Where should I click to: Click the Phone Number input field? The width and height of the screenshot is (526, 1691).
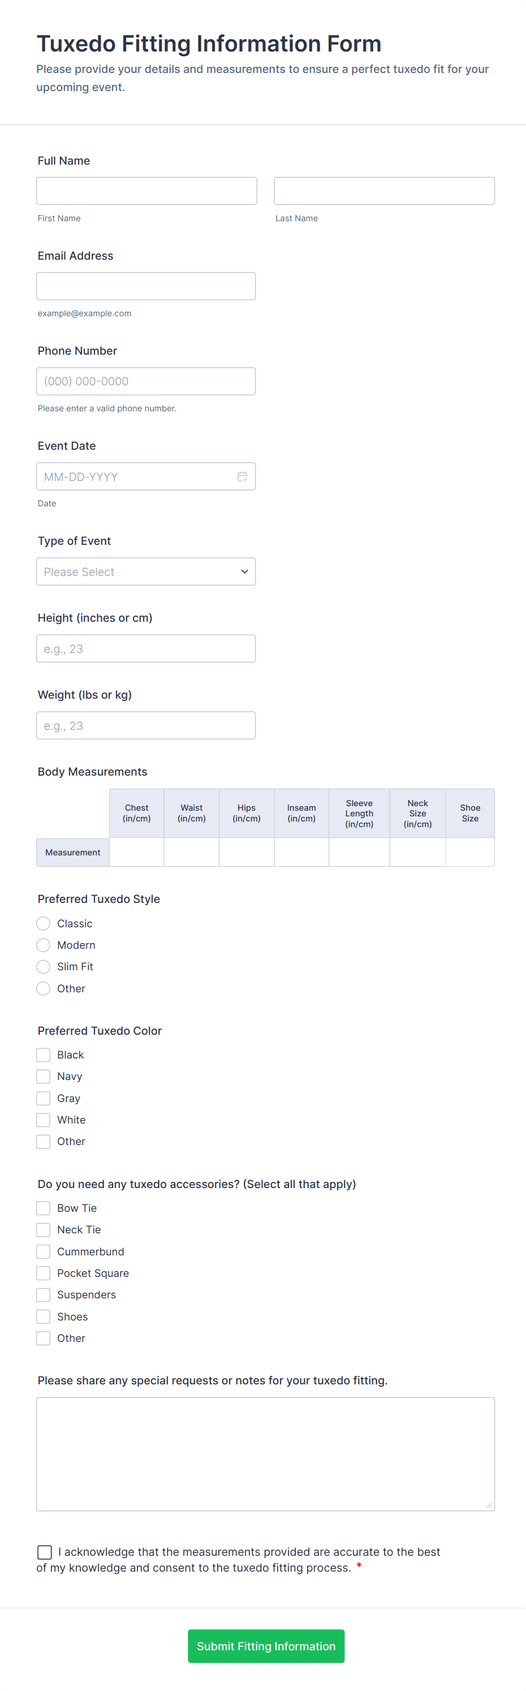(146, 381)
